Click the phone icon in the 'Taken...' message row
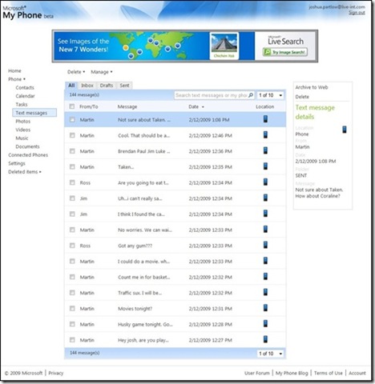Image resolution: width=375 pixels, height=384 pixels. 265,166
